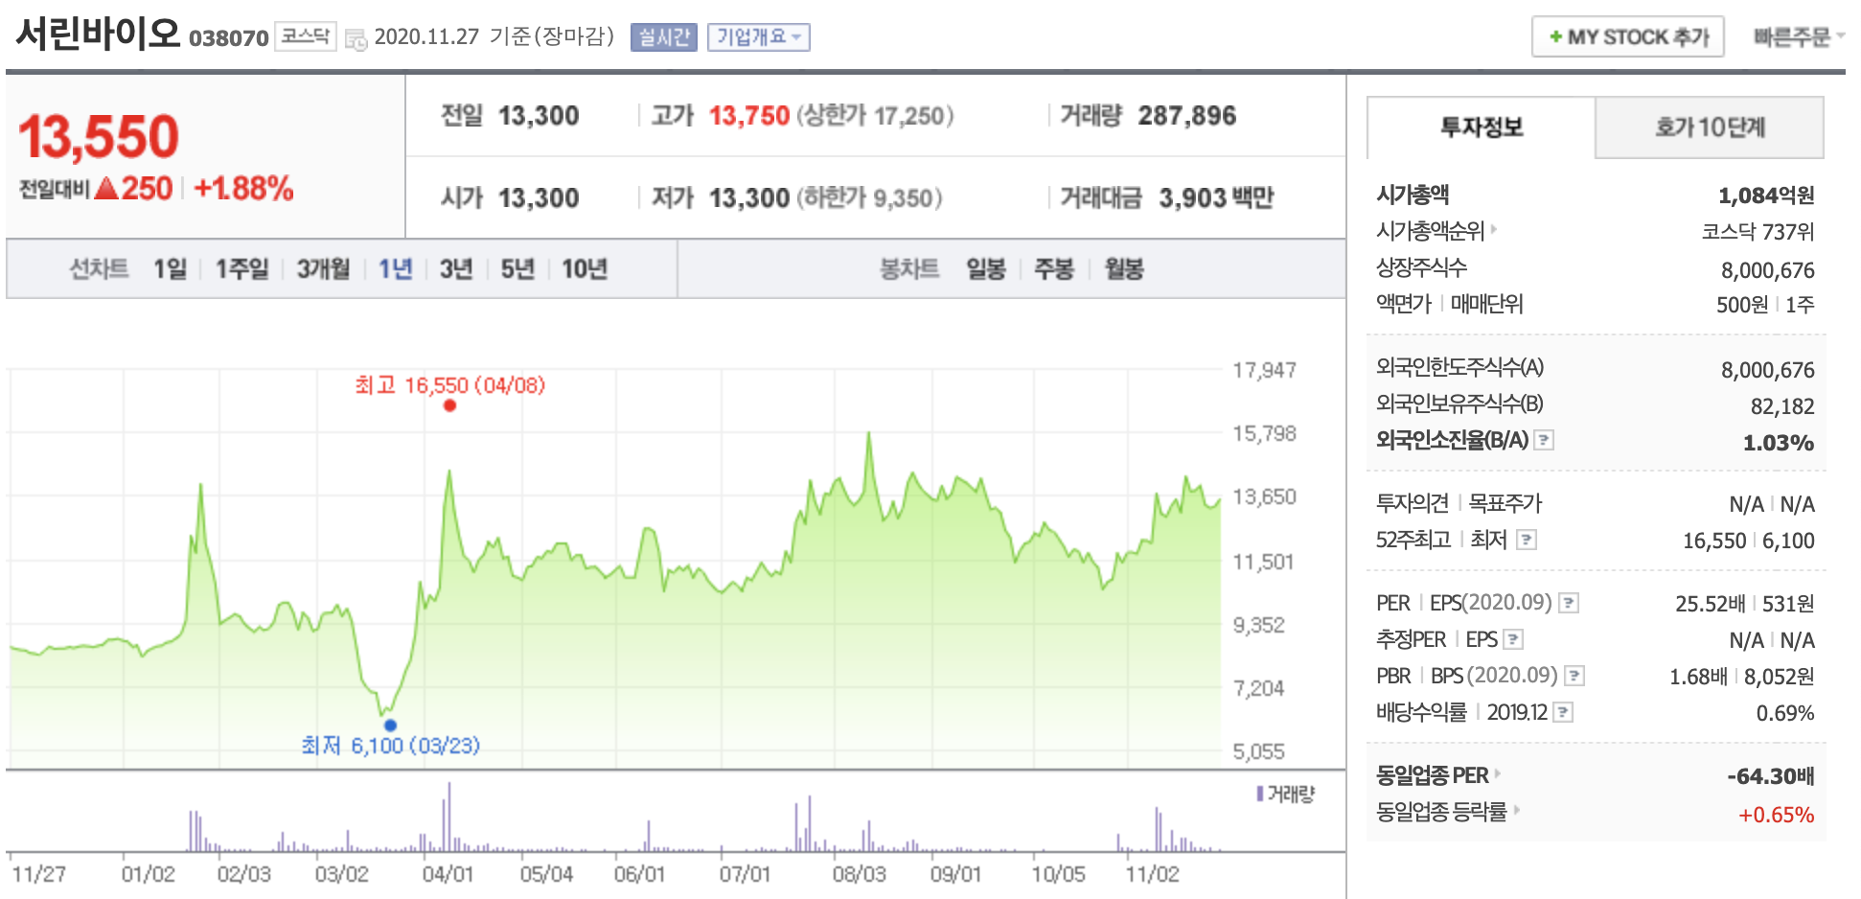Click the 1.68배 PBR value

click(x=1699, y=677)
